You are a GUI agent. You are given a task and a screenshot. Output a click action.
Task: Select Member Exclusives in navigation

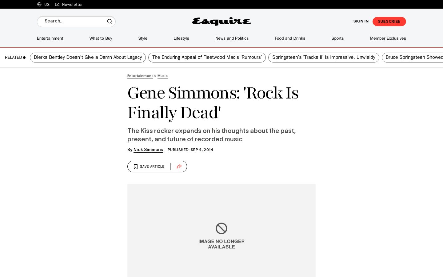[x=388, y=38]
